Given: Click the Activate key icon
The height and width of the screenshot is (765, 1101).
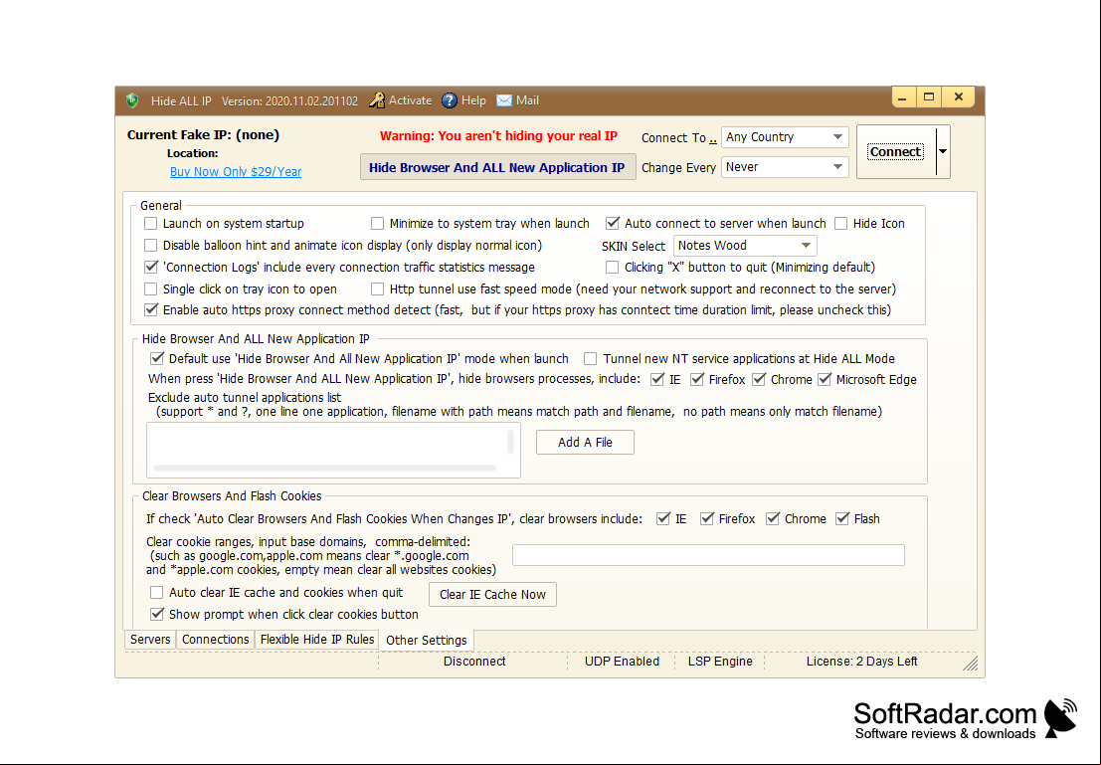Looking at the screenshot, I should coord(377,100).
